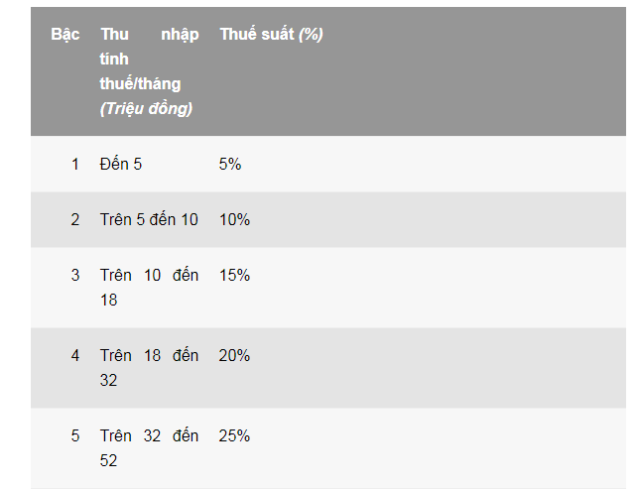This screenshot has height=489, width=640.
Task: Click the words 'Thuế suất' in header
Action: coord(257,35)
